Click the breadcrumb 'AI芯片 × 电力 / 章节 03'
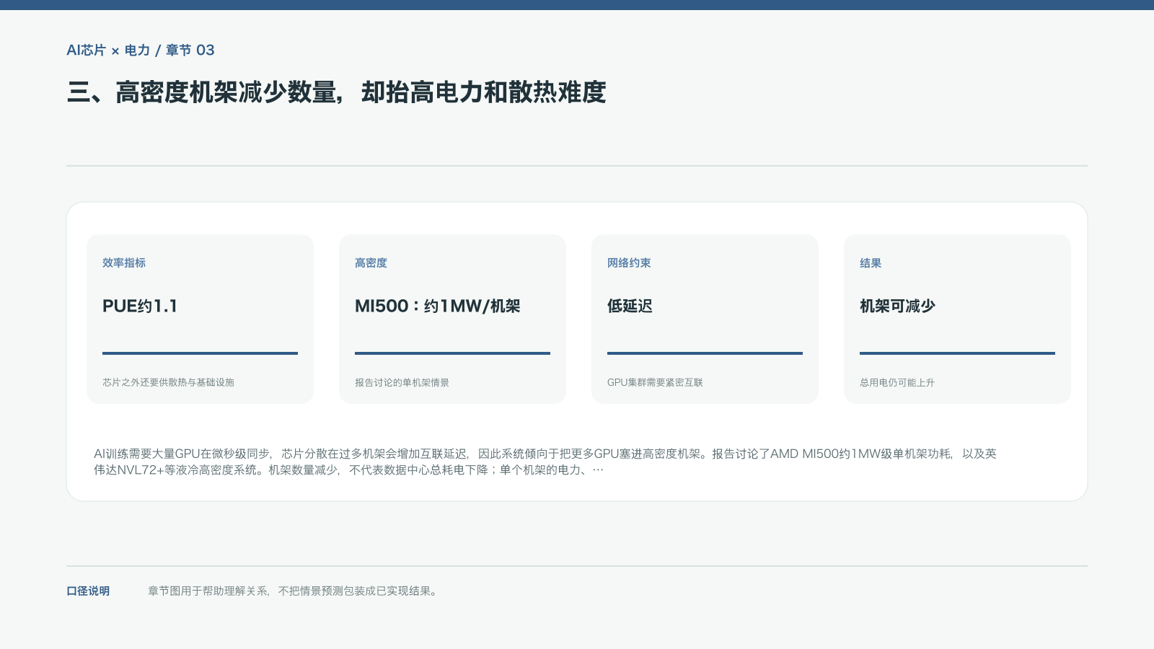 tap(141, 50)
